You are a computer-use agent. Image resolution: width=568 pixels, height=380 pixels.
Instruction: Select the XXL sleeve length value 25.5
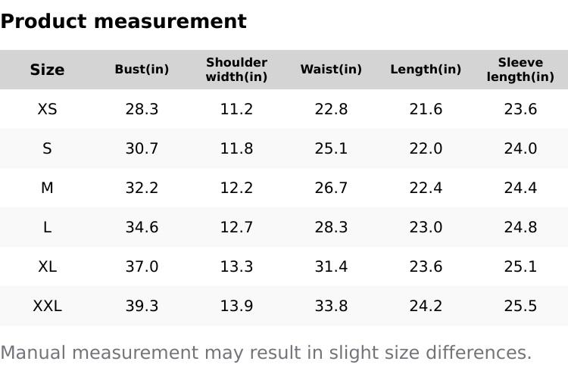click(520, 306)
